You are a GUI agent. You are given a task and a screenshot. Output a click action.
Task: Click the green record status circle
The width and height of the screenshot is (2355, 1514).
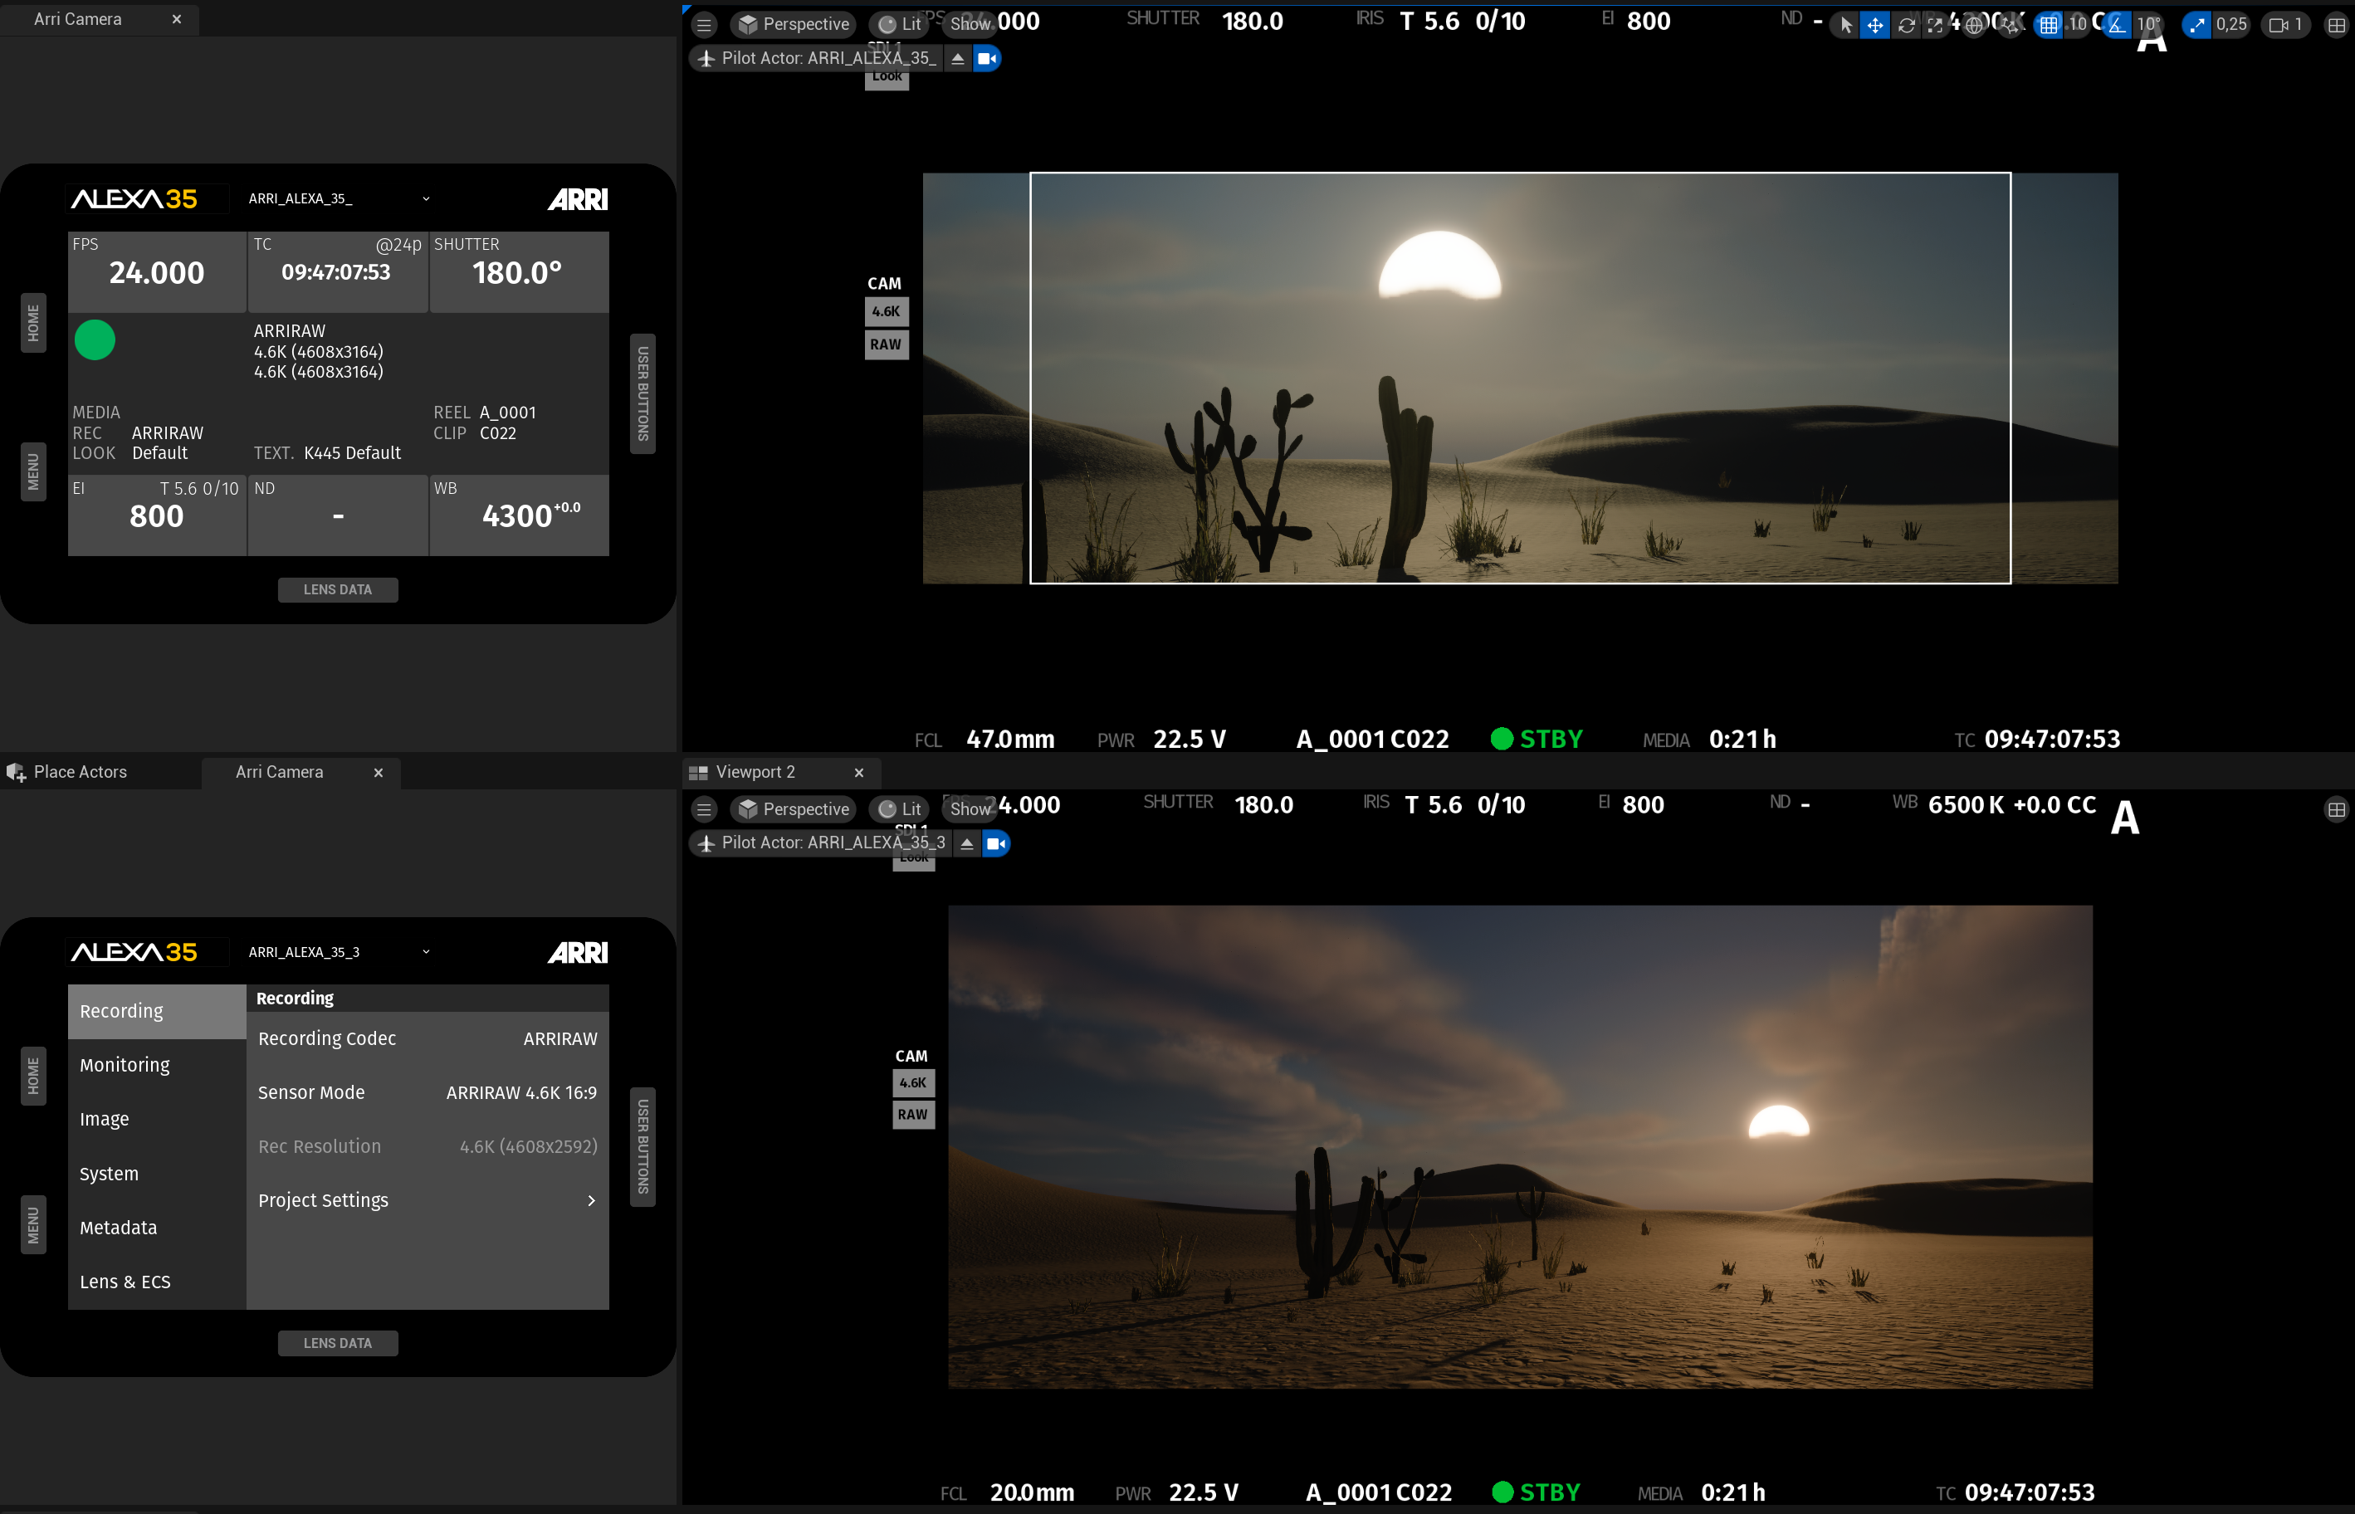pyautogui.click(x=95, y=340)
